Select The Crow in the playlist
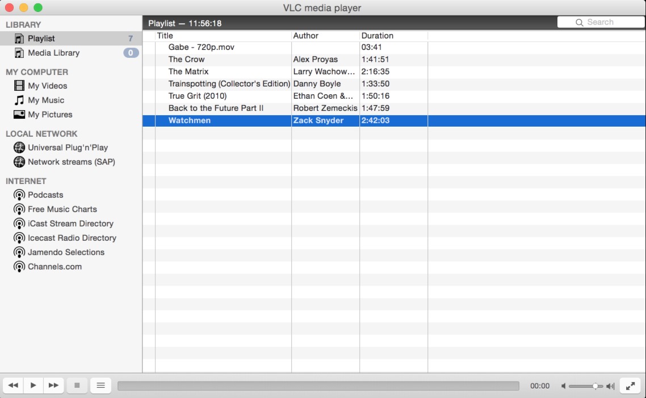 tap(395, 59)
